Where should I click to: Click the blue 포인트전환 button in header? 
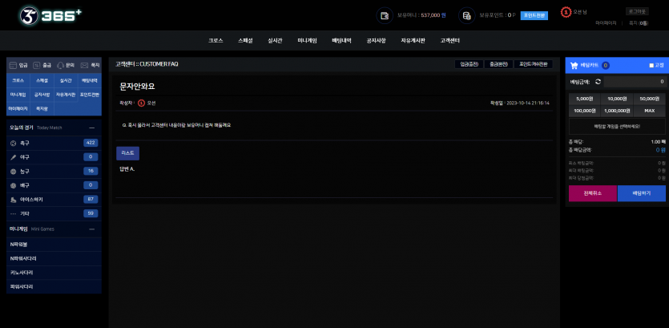(534, 15)
